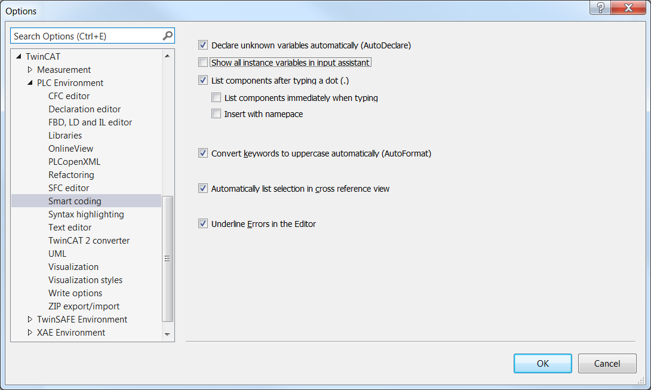Click the tree scrollbar up arrow
The width and height of the screenshot is (651, 390).
click(x=167, y=56)
